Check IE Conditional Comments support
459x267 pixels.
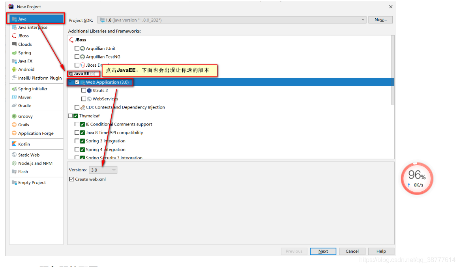click(x=77, y=124)
